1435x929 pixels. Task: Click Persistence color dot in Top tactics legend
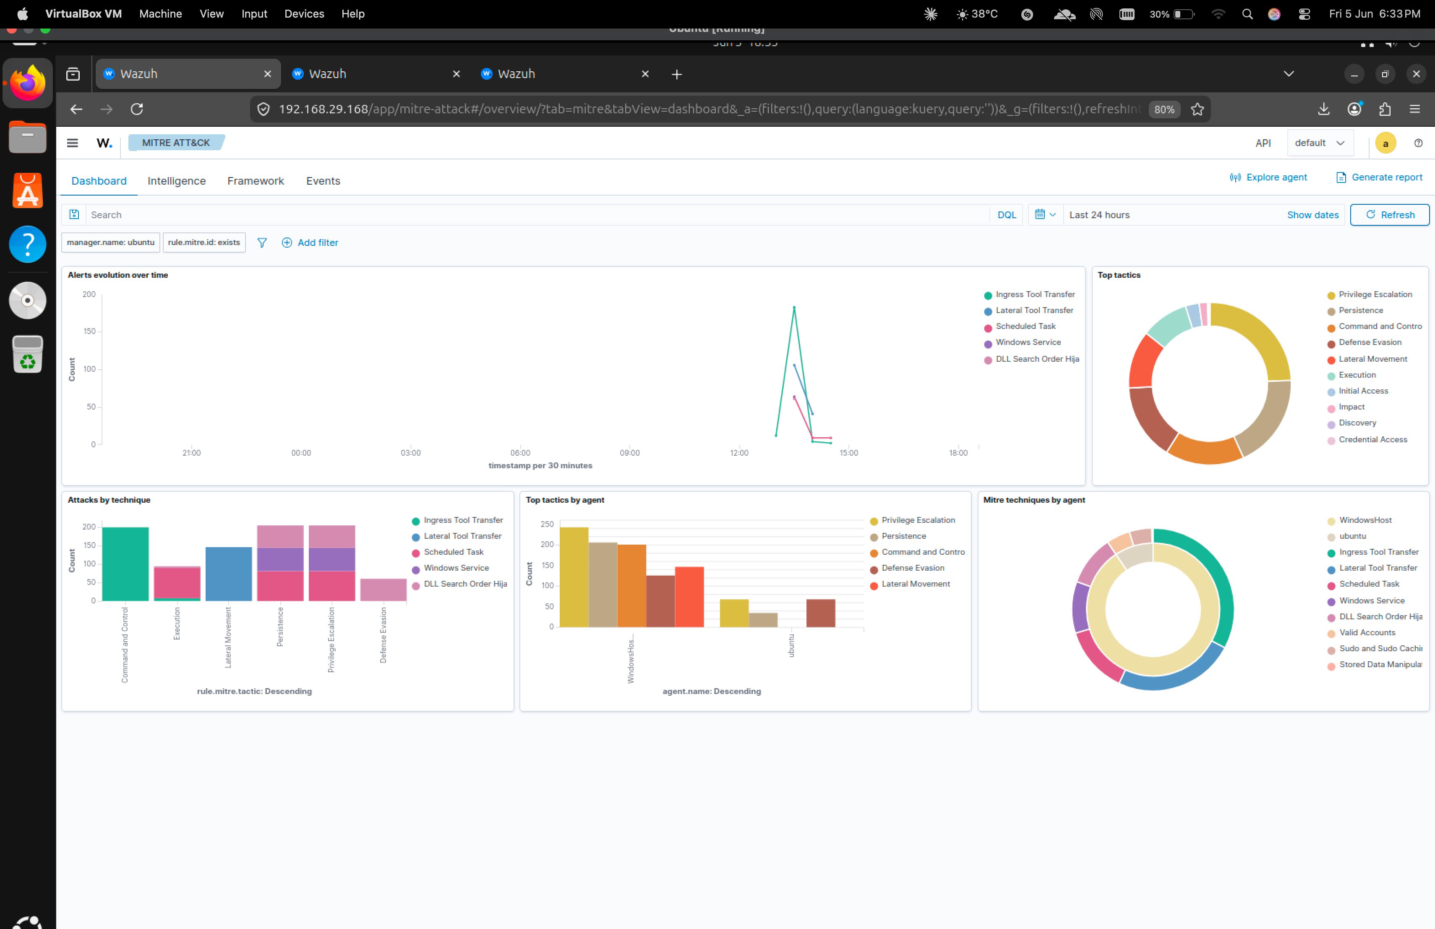1331,311
